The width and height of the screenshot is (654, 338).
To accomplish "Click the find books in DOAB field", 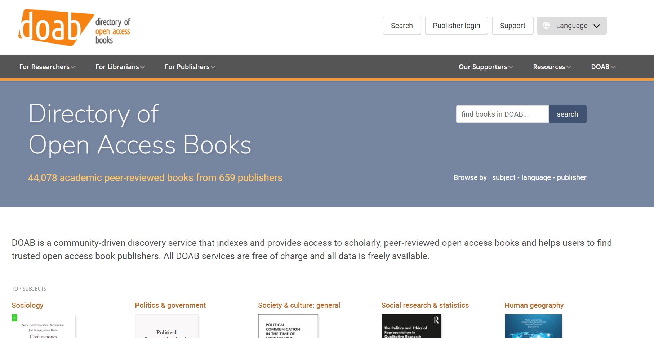I will pyautogui.click(x=502, y=114).
